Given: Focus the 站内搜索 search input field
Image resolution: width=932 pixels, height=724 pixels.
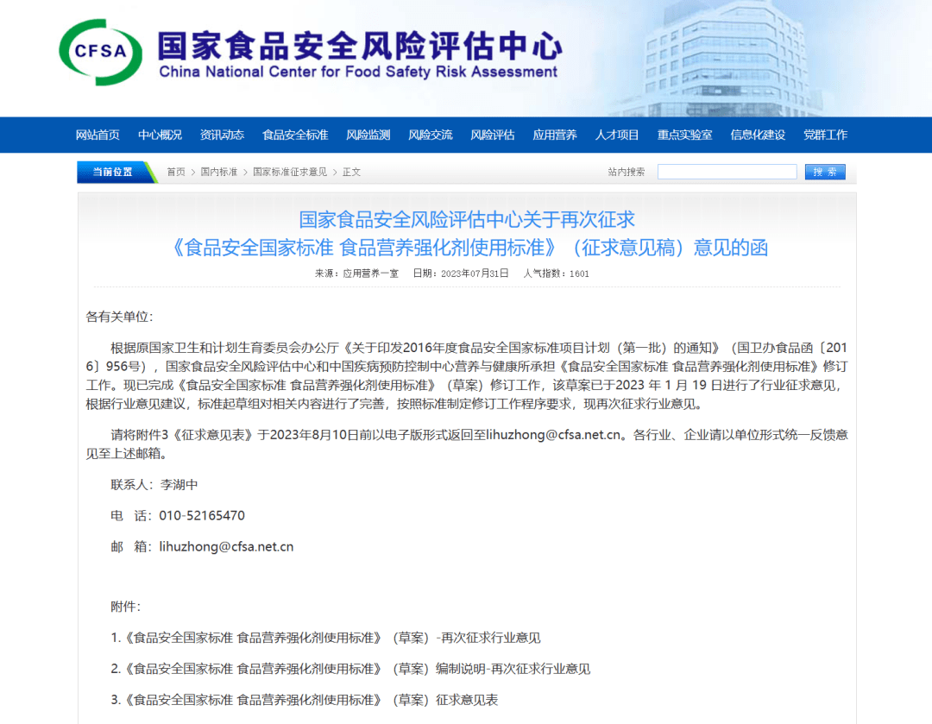Looking at the screenshot, I should pyautogui.click(x=727, y=172).
